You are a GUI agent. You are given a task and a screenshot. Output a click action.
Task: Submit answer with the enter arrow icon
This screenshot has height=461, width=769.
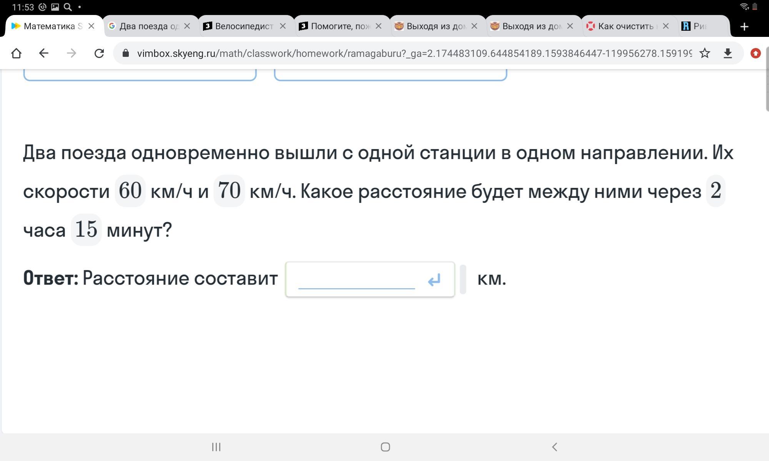(x=434, y=280)
